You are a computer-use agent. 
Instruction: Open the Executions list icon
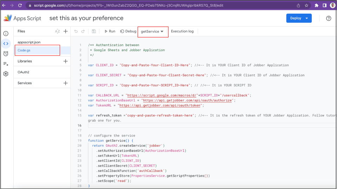[x=6, y=64]
